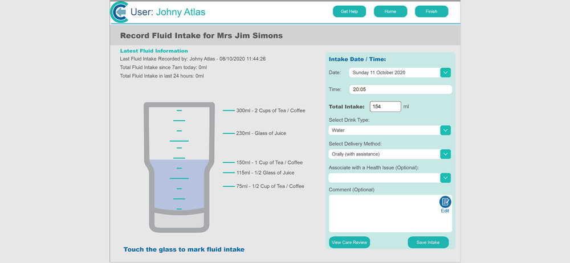The height and width of the screenshot is (263, 570).
Task: Select 115ml - 1/2 Glass of Juice
Action: click(x=259, y=172)
